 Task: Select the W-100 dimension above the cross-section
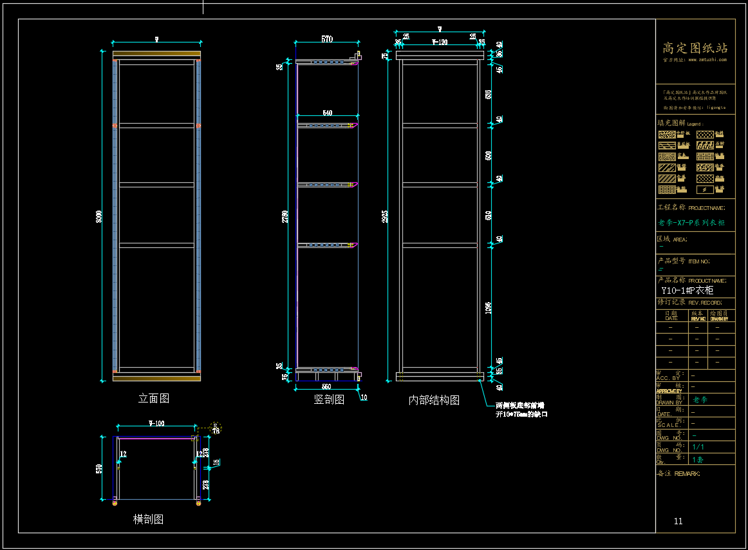[x=156, y=423]
